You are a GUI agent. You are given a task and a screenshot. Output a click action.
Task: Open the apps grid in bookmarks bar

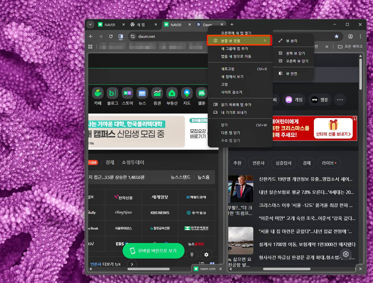[x=90, y=46]
